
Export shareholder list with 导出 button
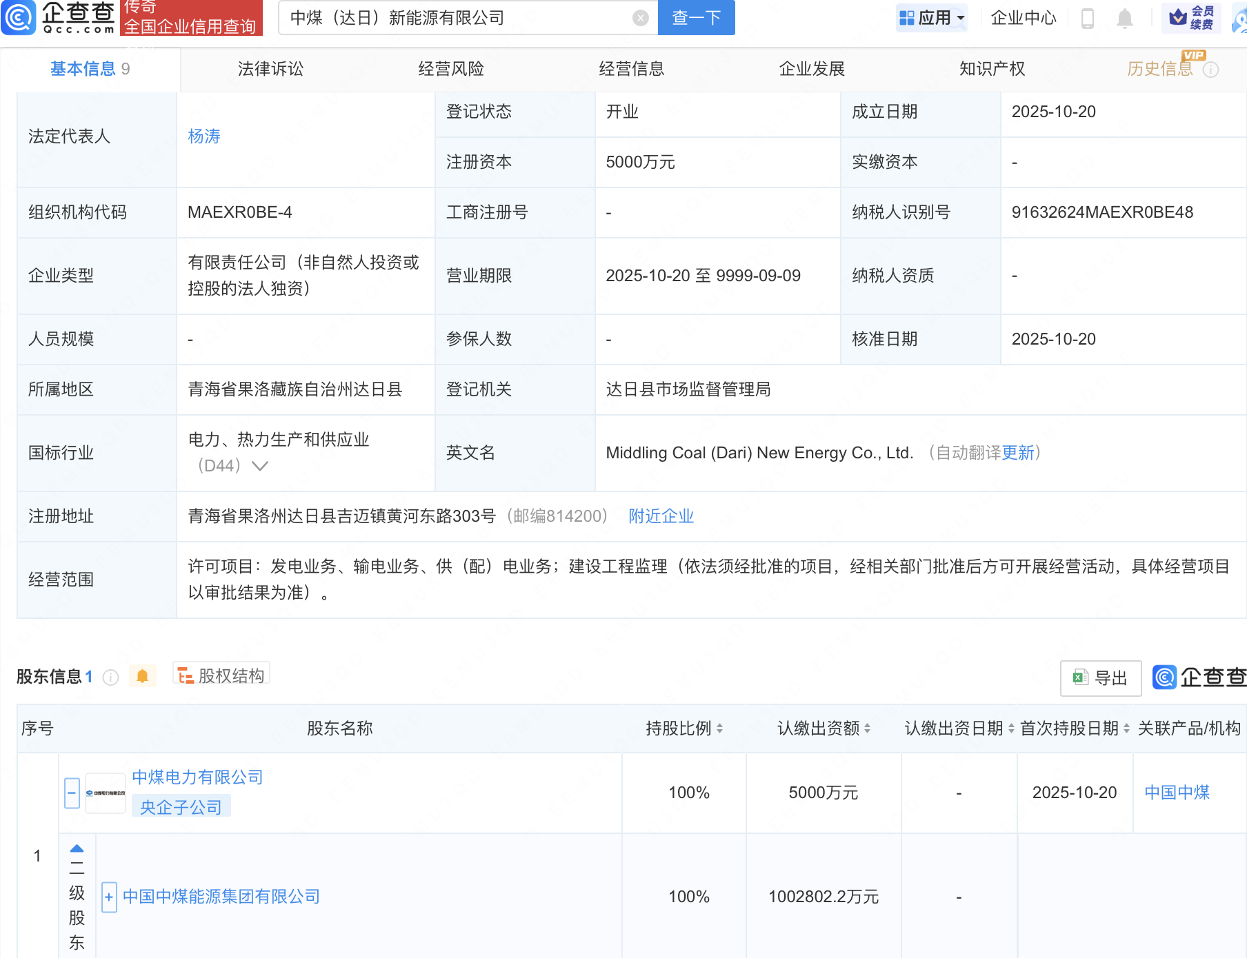(1100, 678)
